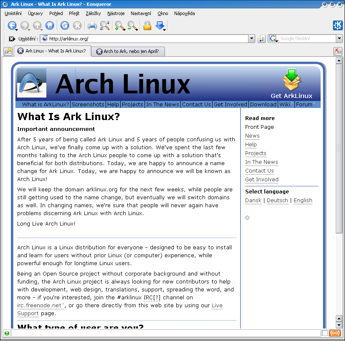Select English language link
The height and width of the screenshot is (341, 345).
click(x=303, y=201)
